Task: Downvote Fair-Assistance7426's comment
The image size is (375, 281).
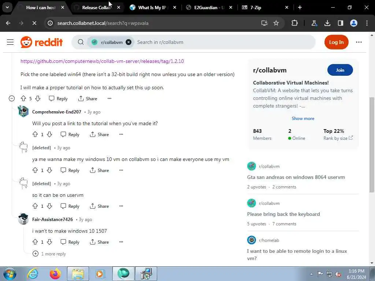Action: [49, 242]
